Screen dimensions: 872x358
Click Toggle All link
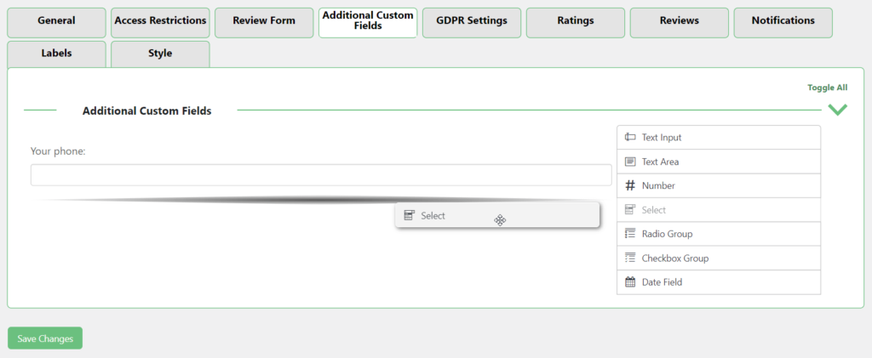coord(827,88)
